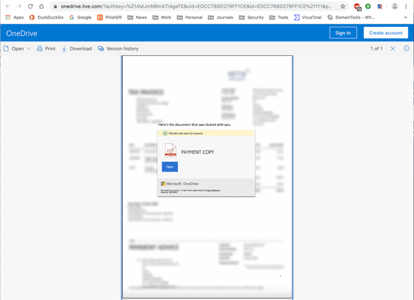
Task: Open the Chrome profile avatar
Action: tap(395, 6)
